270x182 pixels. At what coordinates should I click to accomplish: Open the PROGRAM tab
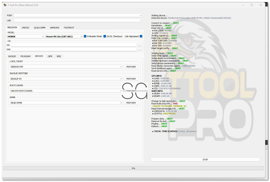coord(25,56)
